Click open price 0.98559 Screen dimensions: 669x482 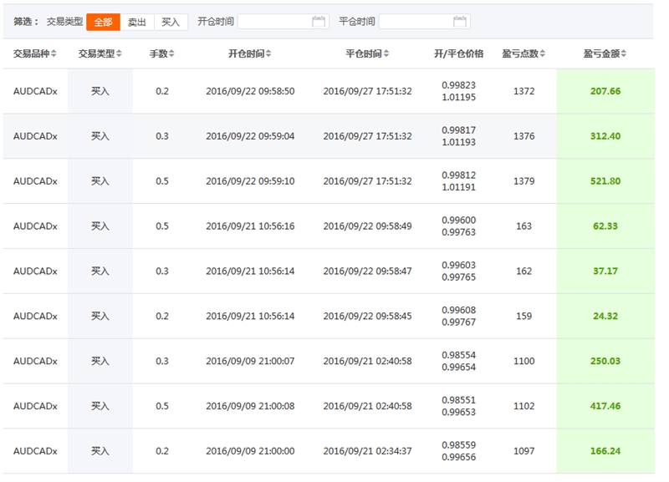tap(458, 445)
